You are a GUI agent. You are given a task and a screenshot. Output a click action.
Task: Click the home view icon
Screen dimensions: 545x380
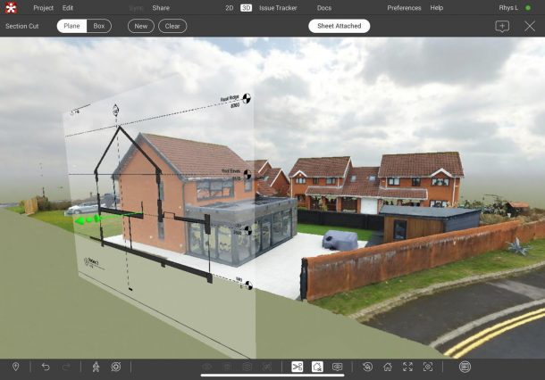click(387, 367)
